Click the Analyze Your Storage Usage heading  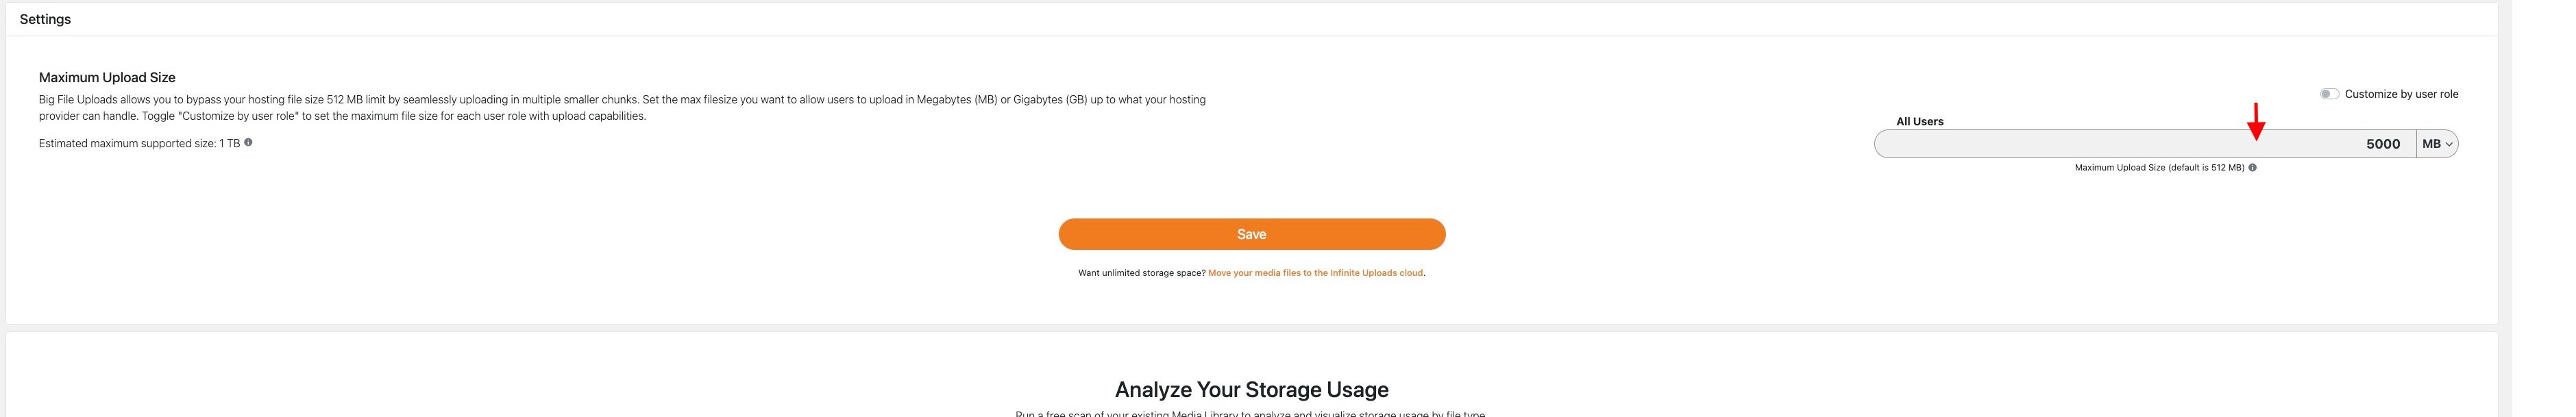pyautogui.click(x=1252, y=389)
